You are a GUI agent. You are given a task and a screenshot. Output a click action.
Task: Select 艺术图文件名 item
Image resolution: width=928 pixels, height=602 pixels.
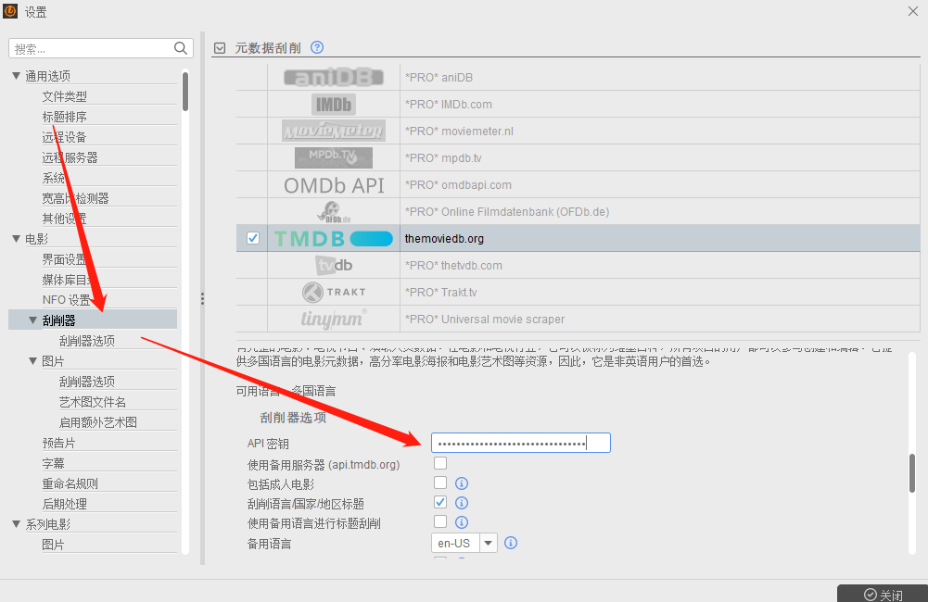pyautogui.click(x=93, y=402)
